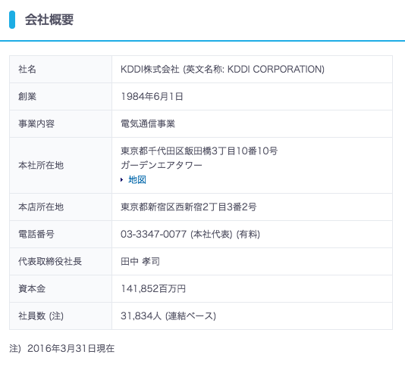Select phone number 03-3347-0077

[153, 235]
